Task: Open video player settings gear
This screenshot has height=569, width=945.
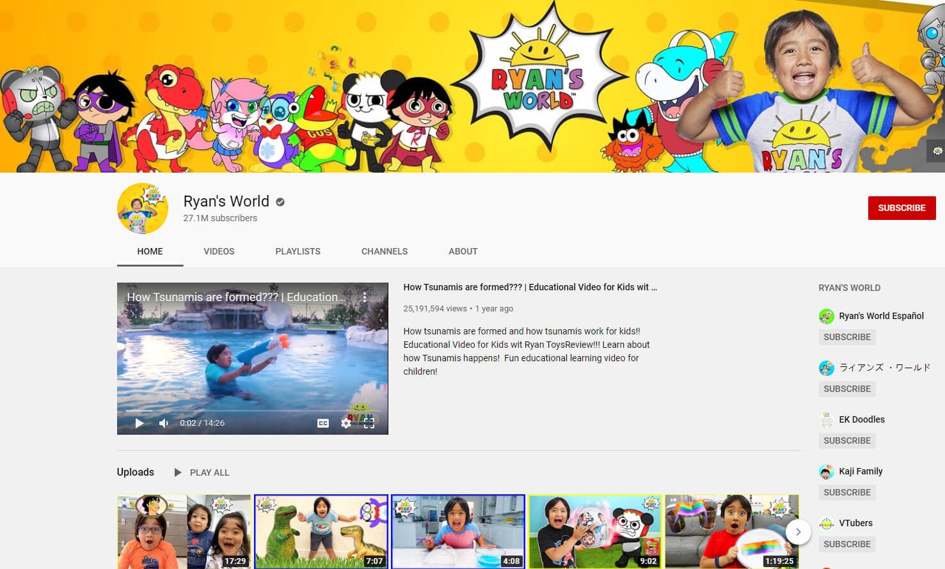Action: pos(346,423)
